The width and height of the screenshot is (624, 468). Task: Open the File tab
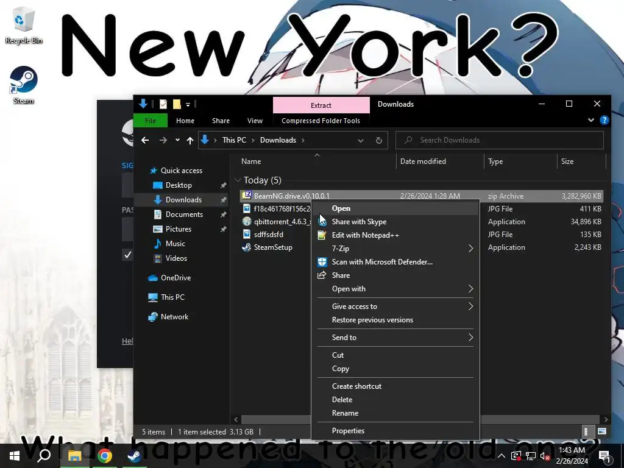tap(151, 121)
